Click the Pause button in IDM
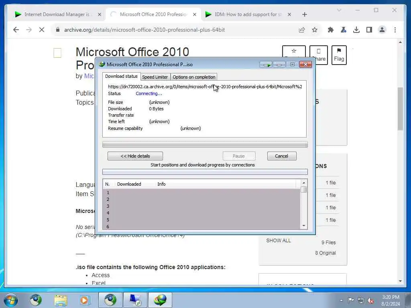The width and height of the screenshot is (411, 308). [x=239, y=156]
